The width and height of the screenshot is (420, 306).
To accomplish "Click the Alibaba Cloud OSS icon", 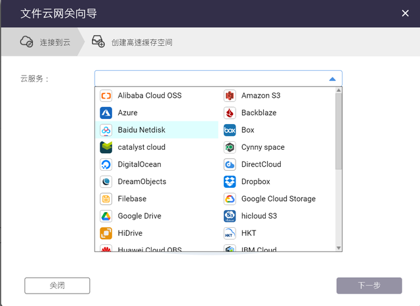I will (106, 96).
